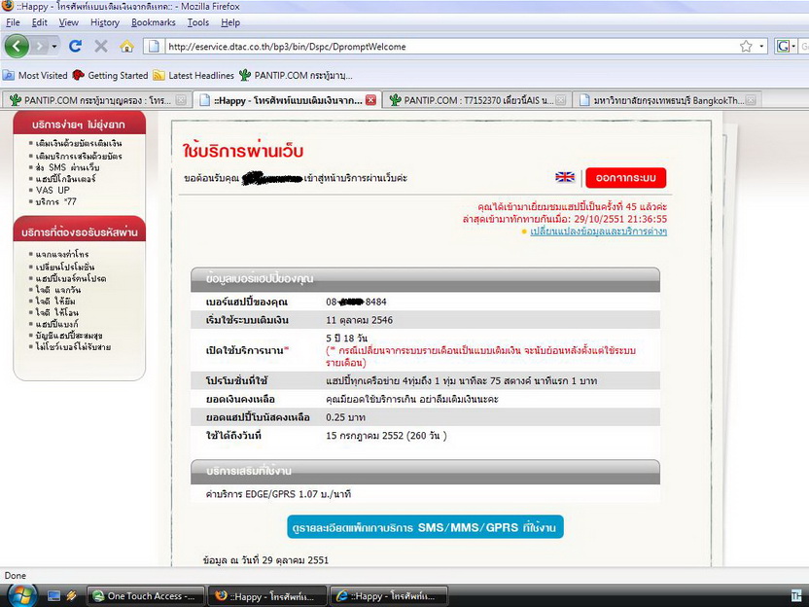
Task: Close the BangkokTh... tab
Action: tap(751, 100)
